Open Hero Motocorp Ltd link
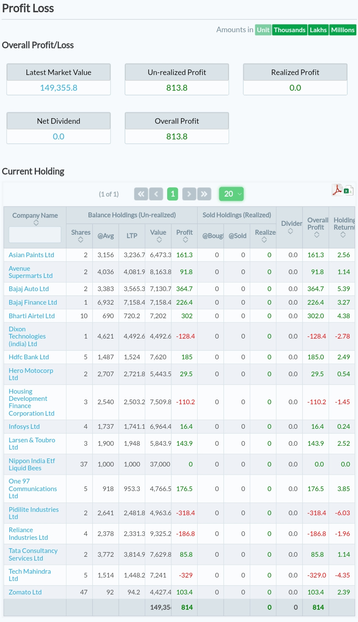 pyautogui.click(x=31, y=374)
